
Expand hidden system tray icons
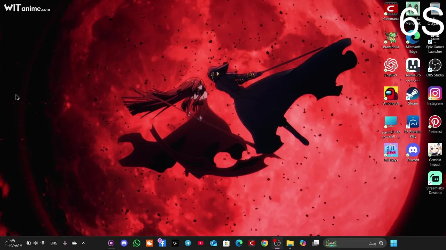(84, 243)
